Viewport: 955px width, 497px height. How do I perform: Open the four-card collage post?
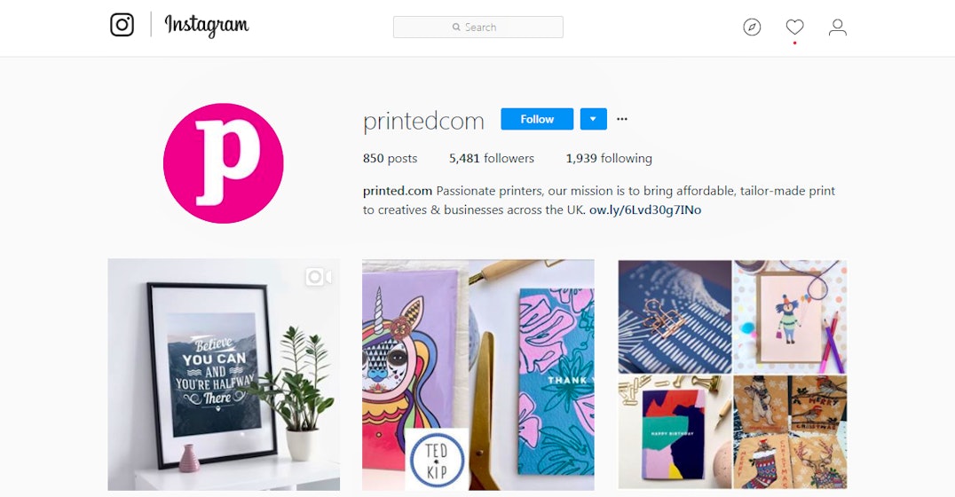click(x=733, y=375)
